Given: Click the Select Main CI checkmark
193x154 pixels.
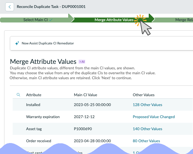Looking at the screenshot, I should (x=51, y=20).
